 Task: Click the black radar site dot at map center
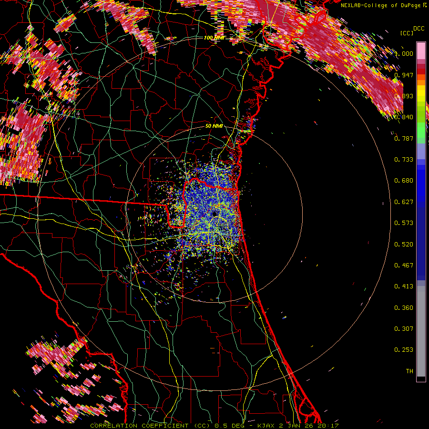coord(214,214)
